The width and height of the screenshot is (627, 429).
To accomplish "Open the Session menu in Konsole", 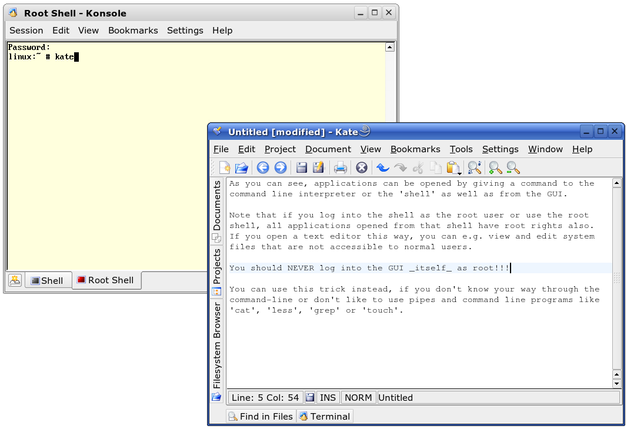I will click(26, 31).
